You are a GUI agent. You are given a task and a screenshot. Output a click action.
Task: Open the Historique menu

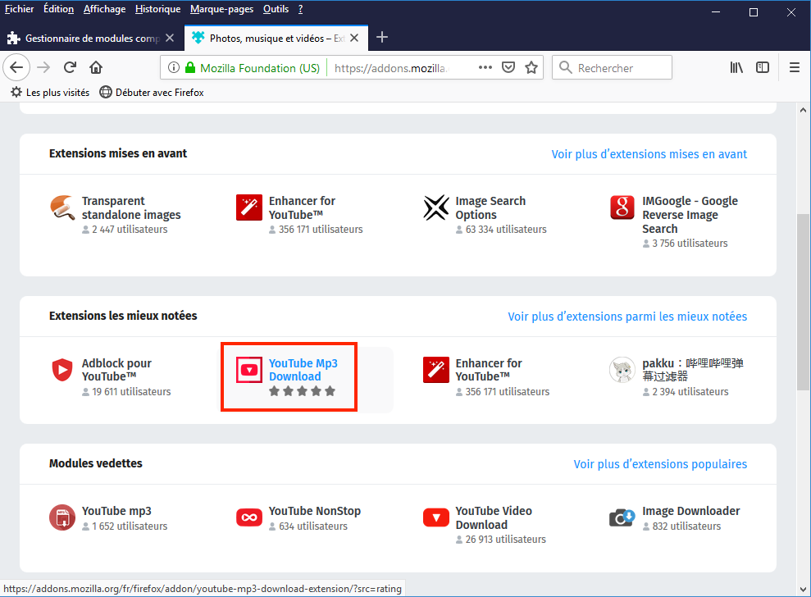pyautogui.click(x=157, y=9)
